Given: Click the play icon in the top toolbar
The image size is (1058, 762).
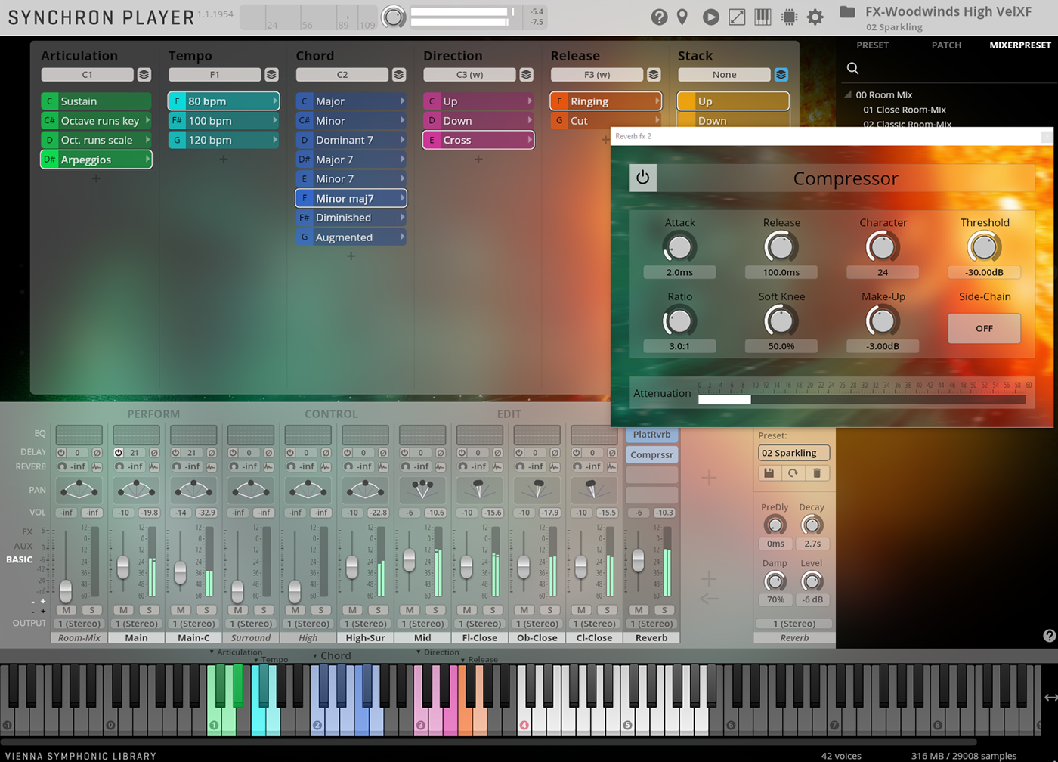Looking at the screenshot, I should coord(710,17).
